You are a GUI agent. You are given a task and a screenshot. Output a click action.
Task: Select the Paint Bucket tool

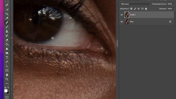7,44
